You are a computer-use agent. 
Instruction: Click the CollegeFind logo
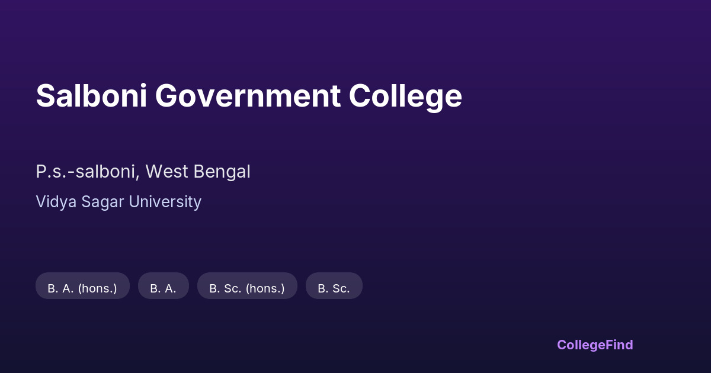click(x=595, y=345)
